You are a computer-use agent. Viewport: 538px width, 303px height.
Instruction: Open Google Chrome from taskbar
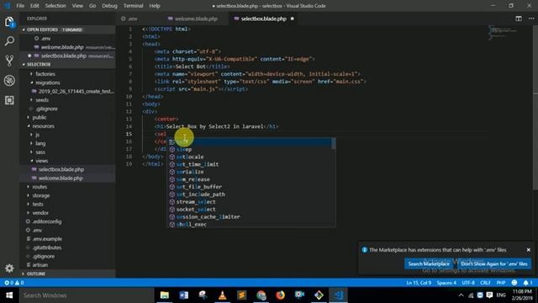click(261, 295)
